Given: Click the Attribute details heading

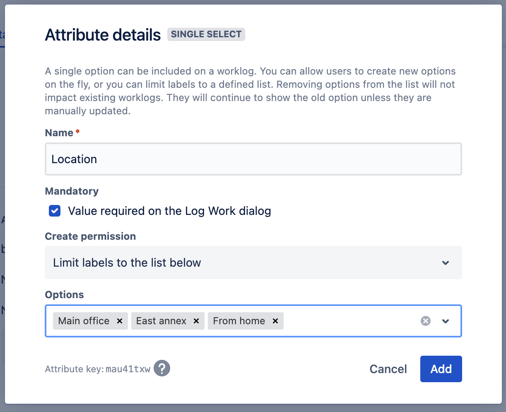Looking at the screenshot, I should pyautogui.click(x=103, y=35).
